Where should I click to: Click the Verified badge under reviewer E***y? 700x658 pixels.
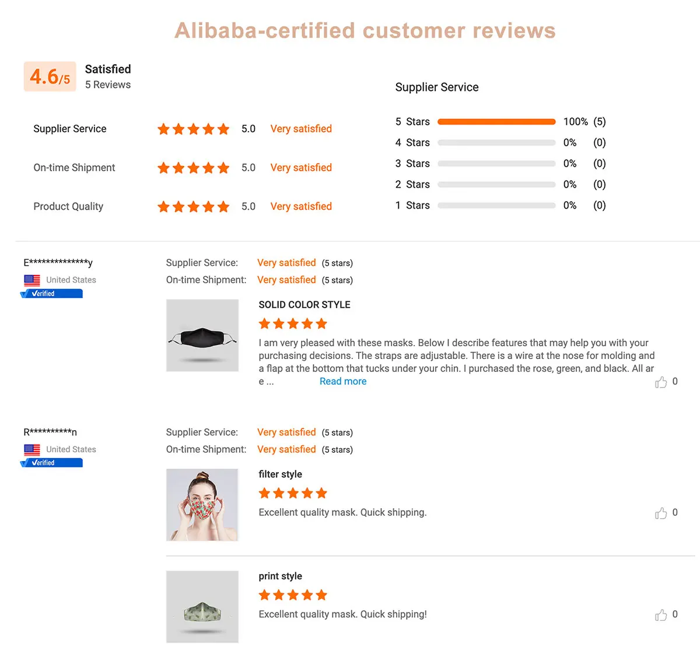pyautogui.click(x=51, y=294)
